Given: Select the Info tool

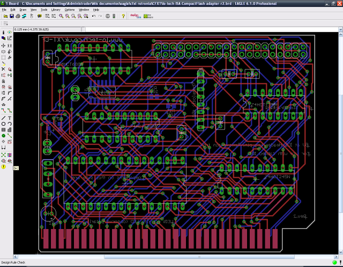Looking at the screenshot, I should pos(3,32).
